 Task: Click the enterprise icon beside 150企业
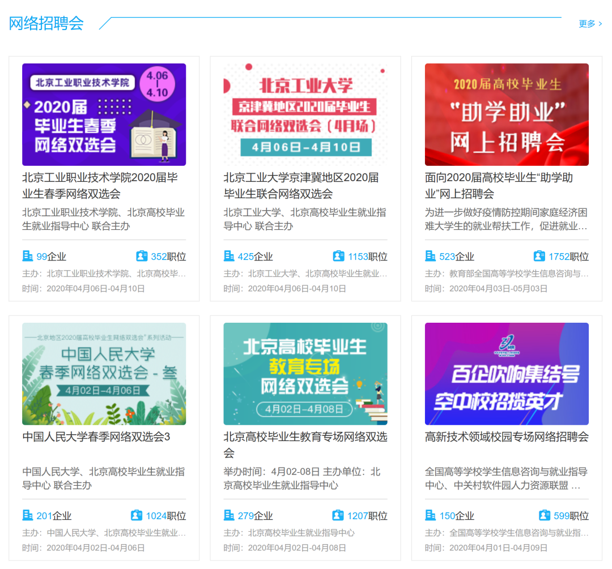pos(430,515)
